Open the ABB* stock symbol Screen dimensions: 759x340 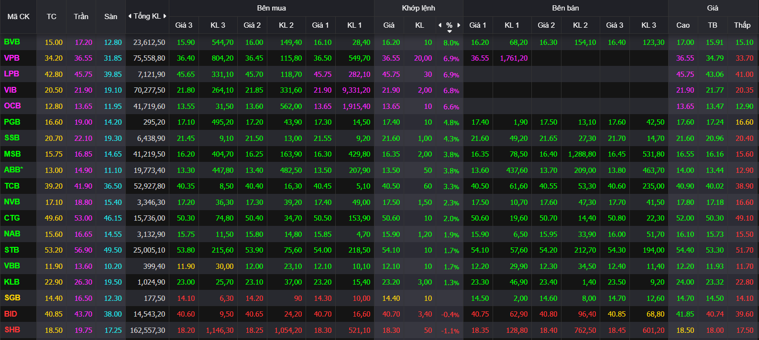[13, 170]
